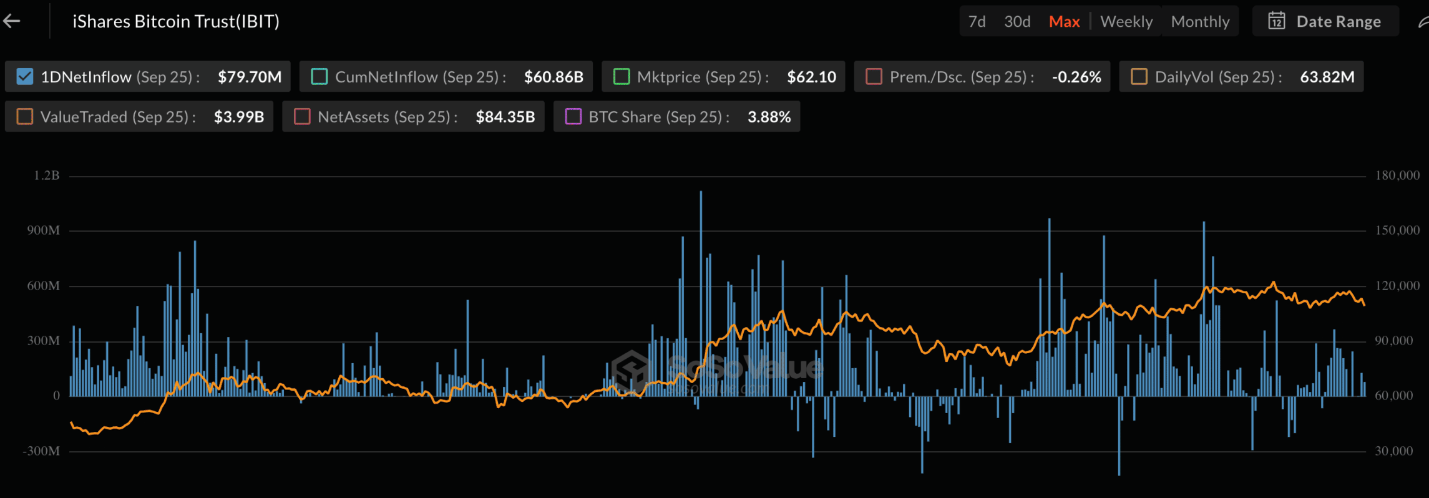This screenshot has height=498, width=1429.
Task: Click the 30,000 right axis label
Action: tap(1393, 451)
